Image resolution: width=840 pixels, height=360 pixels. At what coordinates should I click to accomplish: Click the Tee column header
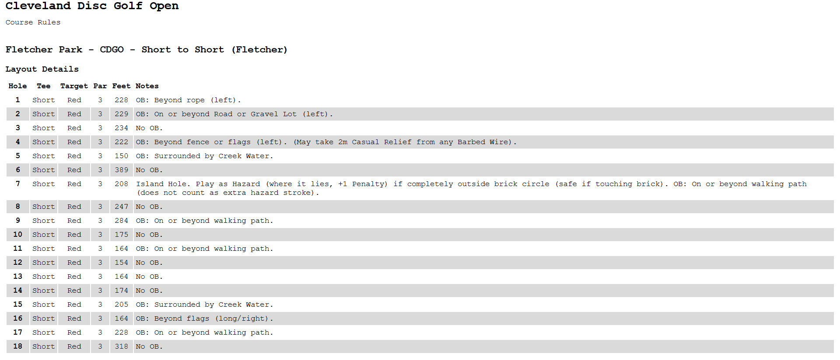(43, 86)
